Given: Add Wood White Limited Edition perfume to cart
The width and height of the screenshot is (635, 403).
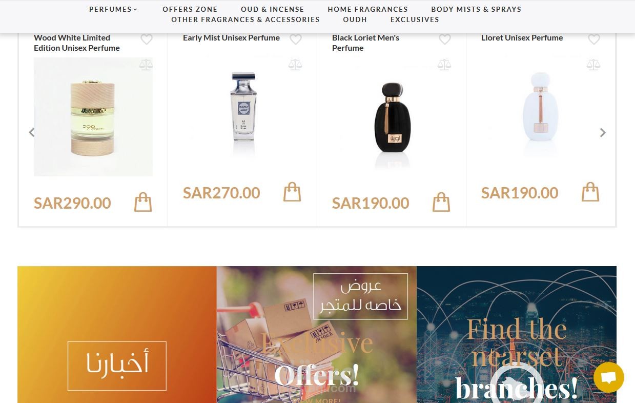Looking at the screenshot, I should tap(143, 203).
